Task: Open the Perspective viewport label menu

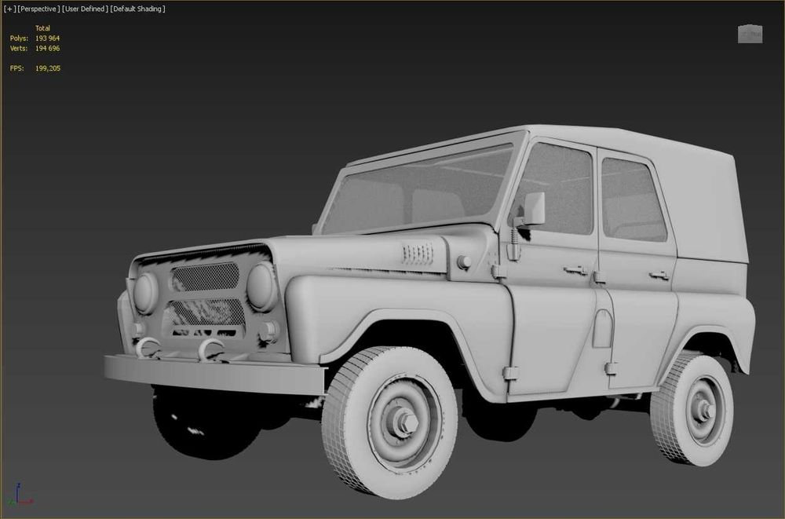Action: point(38,9)
